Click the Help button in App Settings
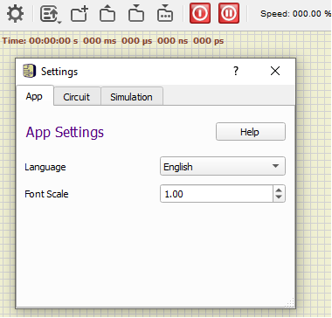This screenshot has height=318, width=332. (x=251, y=132)
